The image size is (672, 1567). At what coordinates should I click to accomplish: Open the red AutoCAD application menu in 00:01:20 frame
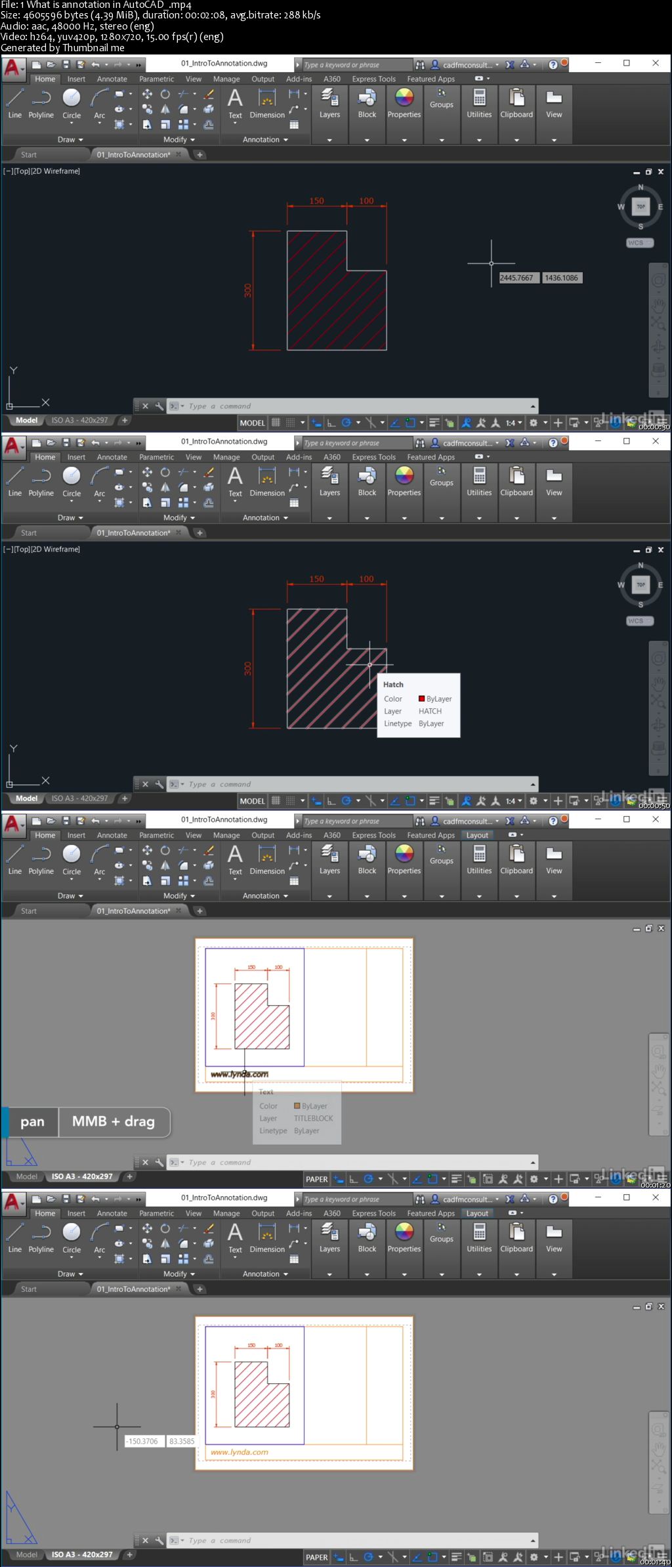(x=13, y=825)
